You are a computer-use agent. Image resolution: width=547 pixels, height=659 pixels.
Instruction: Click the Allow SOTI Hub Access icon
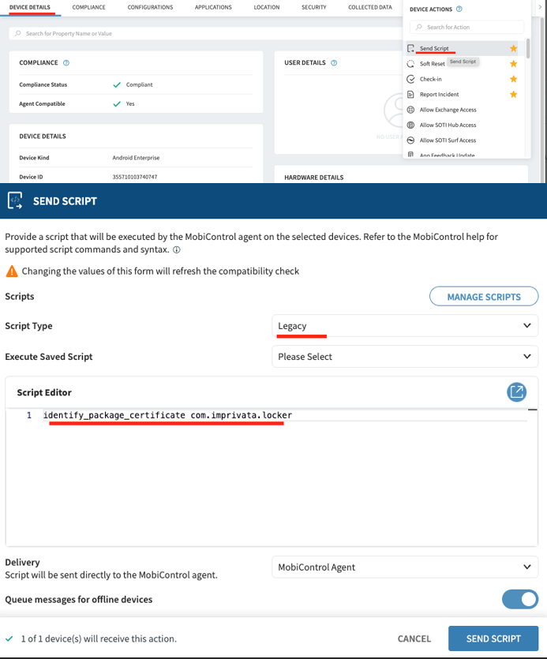(x=410, y=125)
